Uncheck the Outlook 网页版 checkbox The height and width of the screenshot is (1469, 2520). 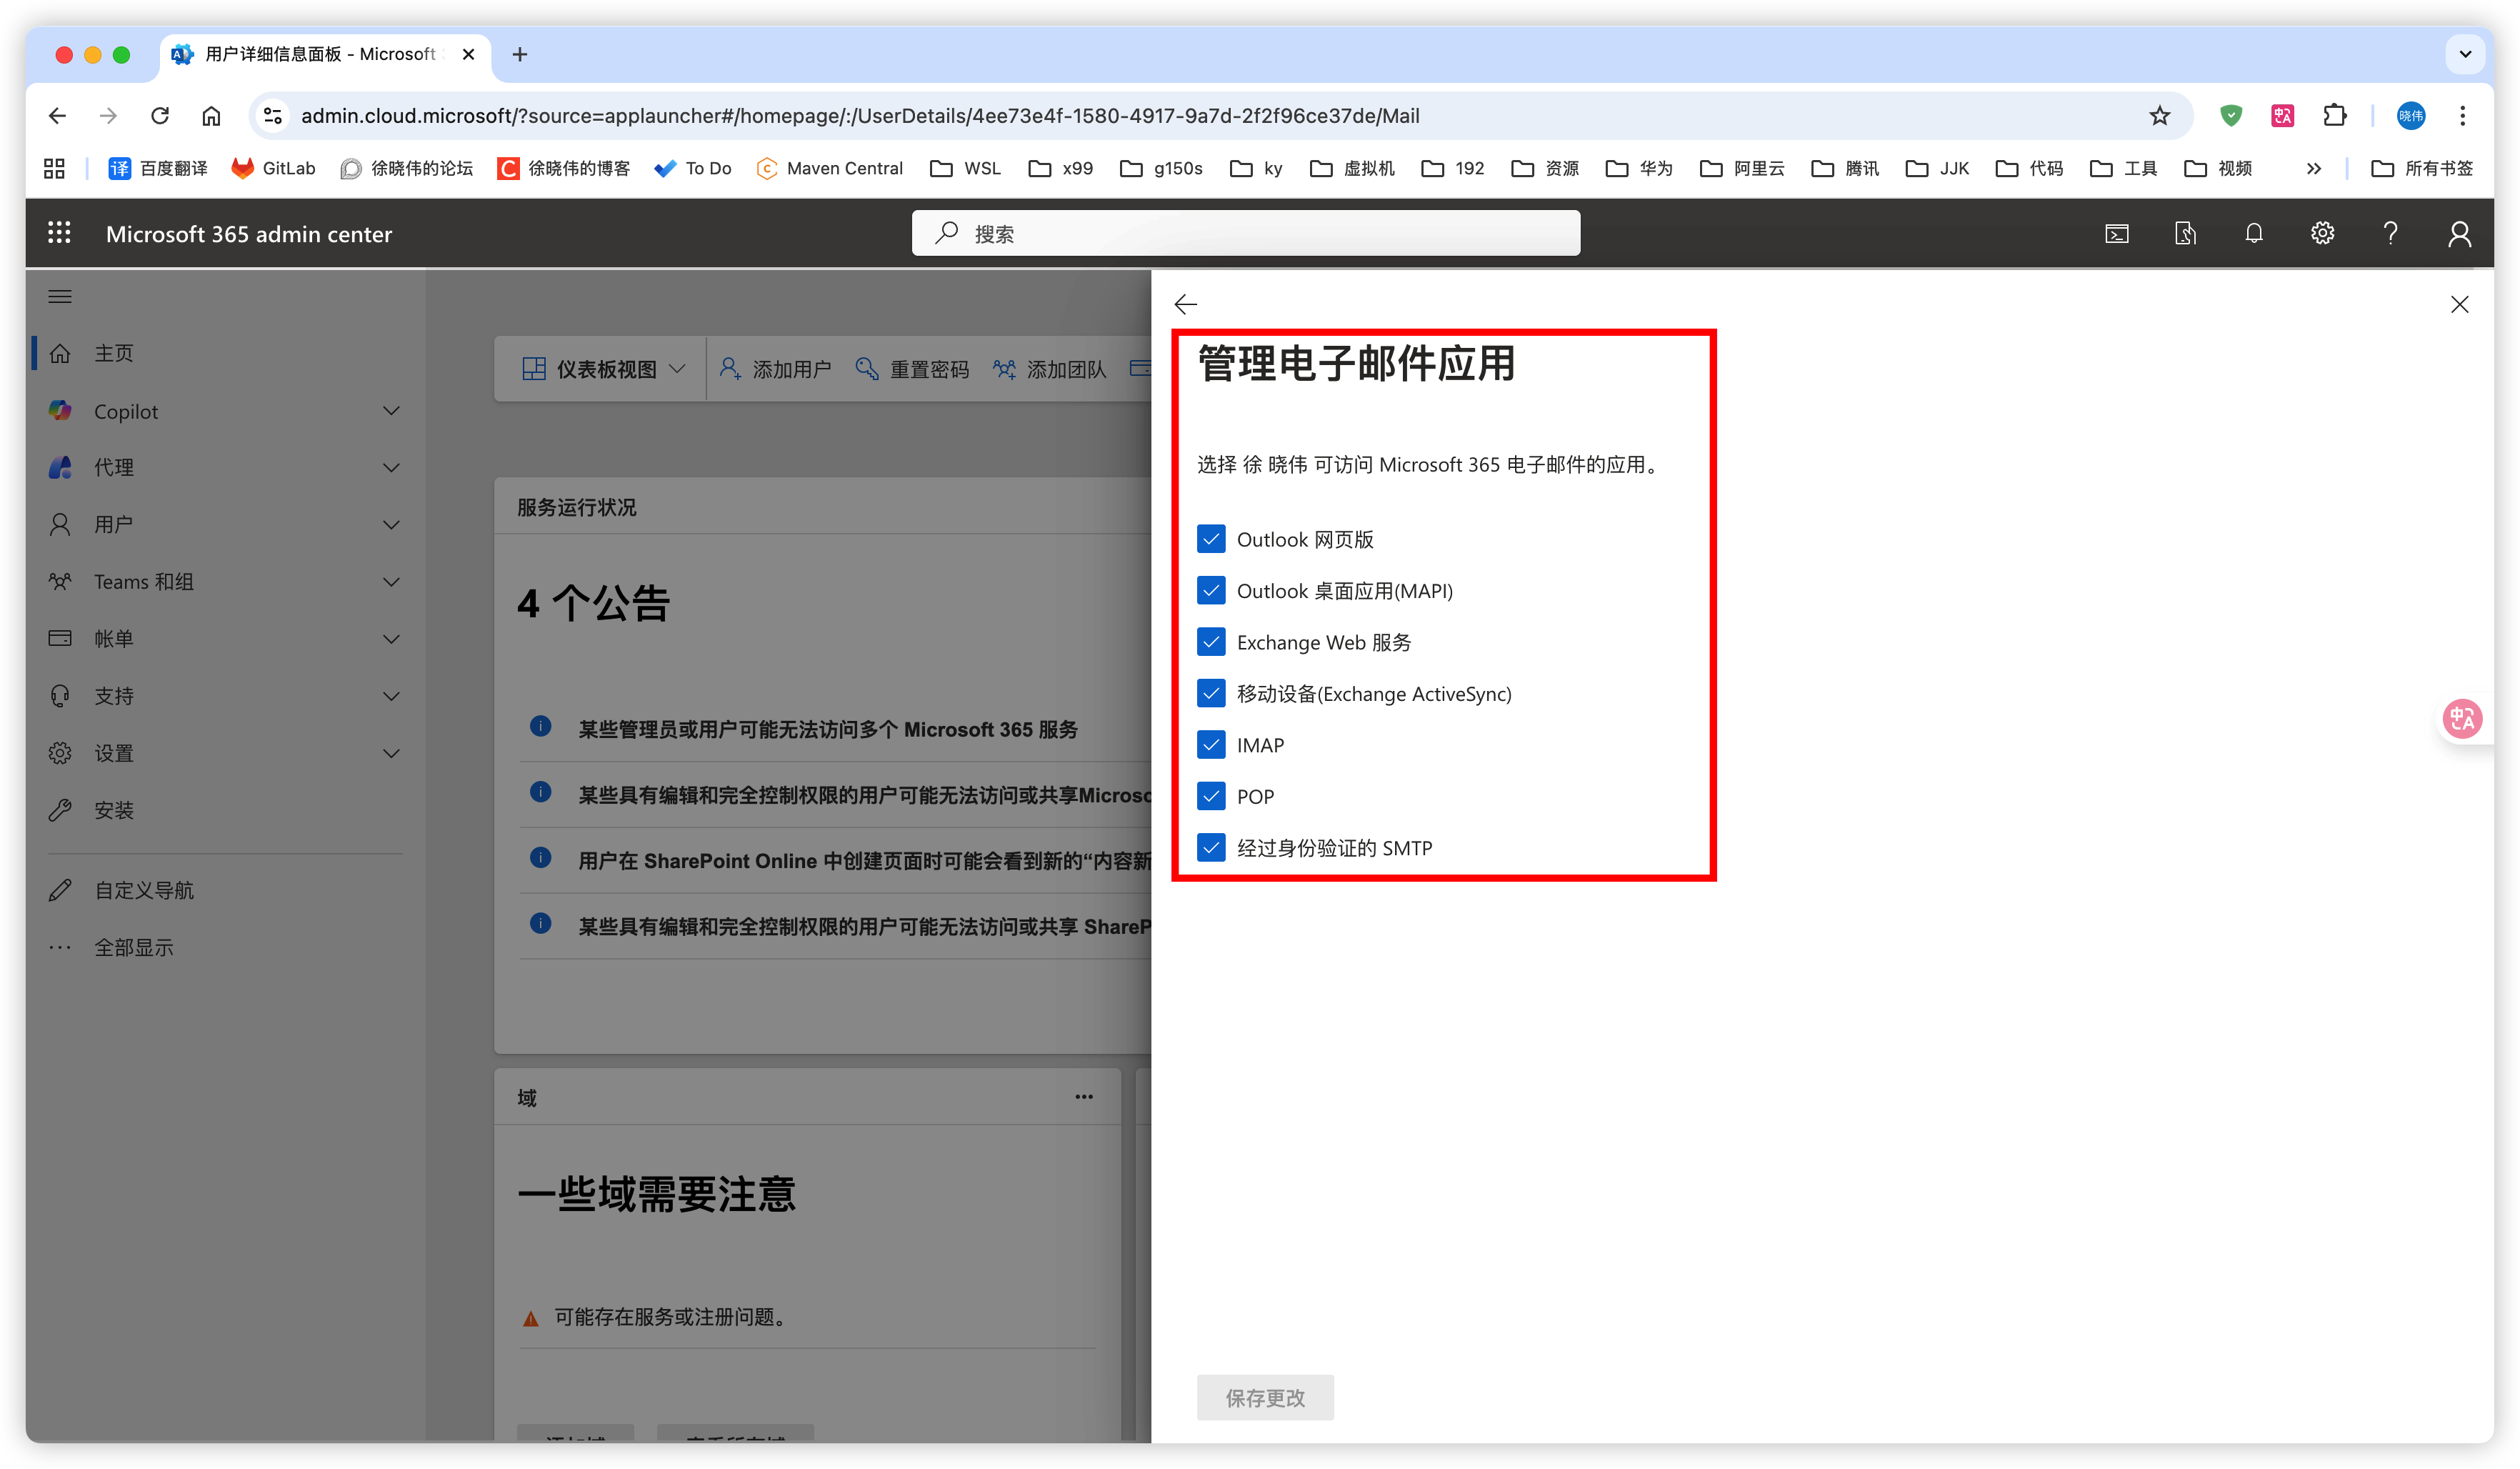pyautogui.click(x=1211, y=539)
